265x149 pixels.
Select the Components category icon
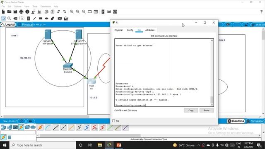pyautogui.click(x=15, y=127)
